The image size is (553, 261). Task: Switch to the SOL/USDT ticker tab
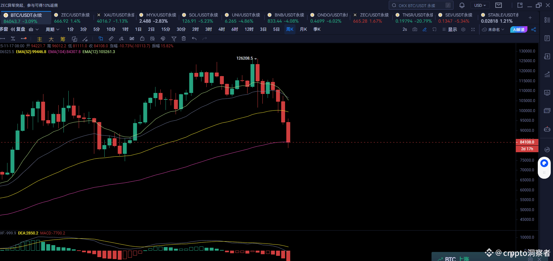click(x=200, y=18)
